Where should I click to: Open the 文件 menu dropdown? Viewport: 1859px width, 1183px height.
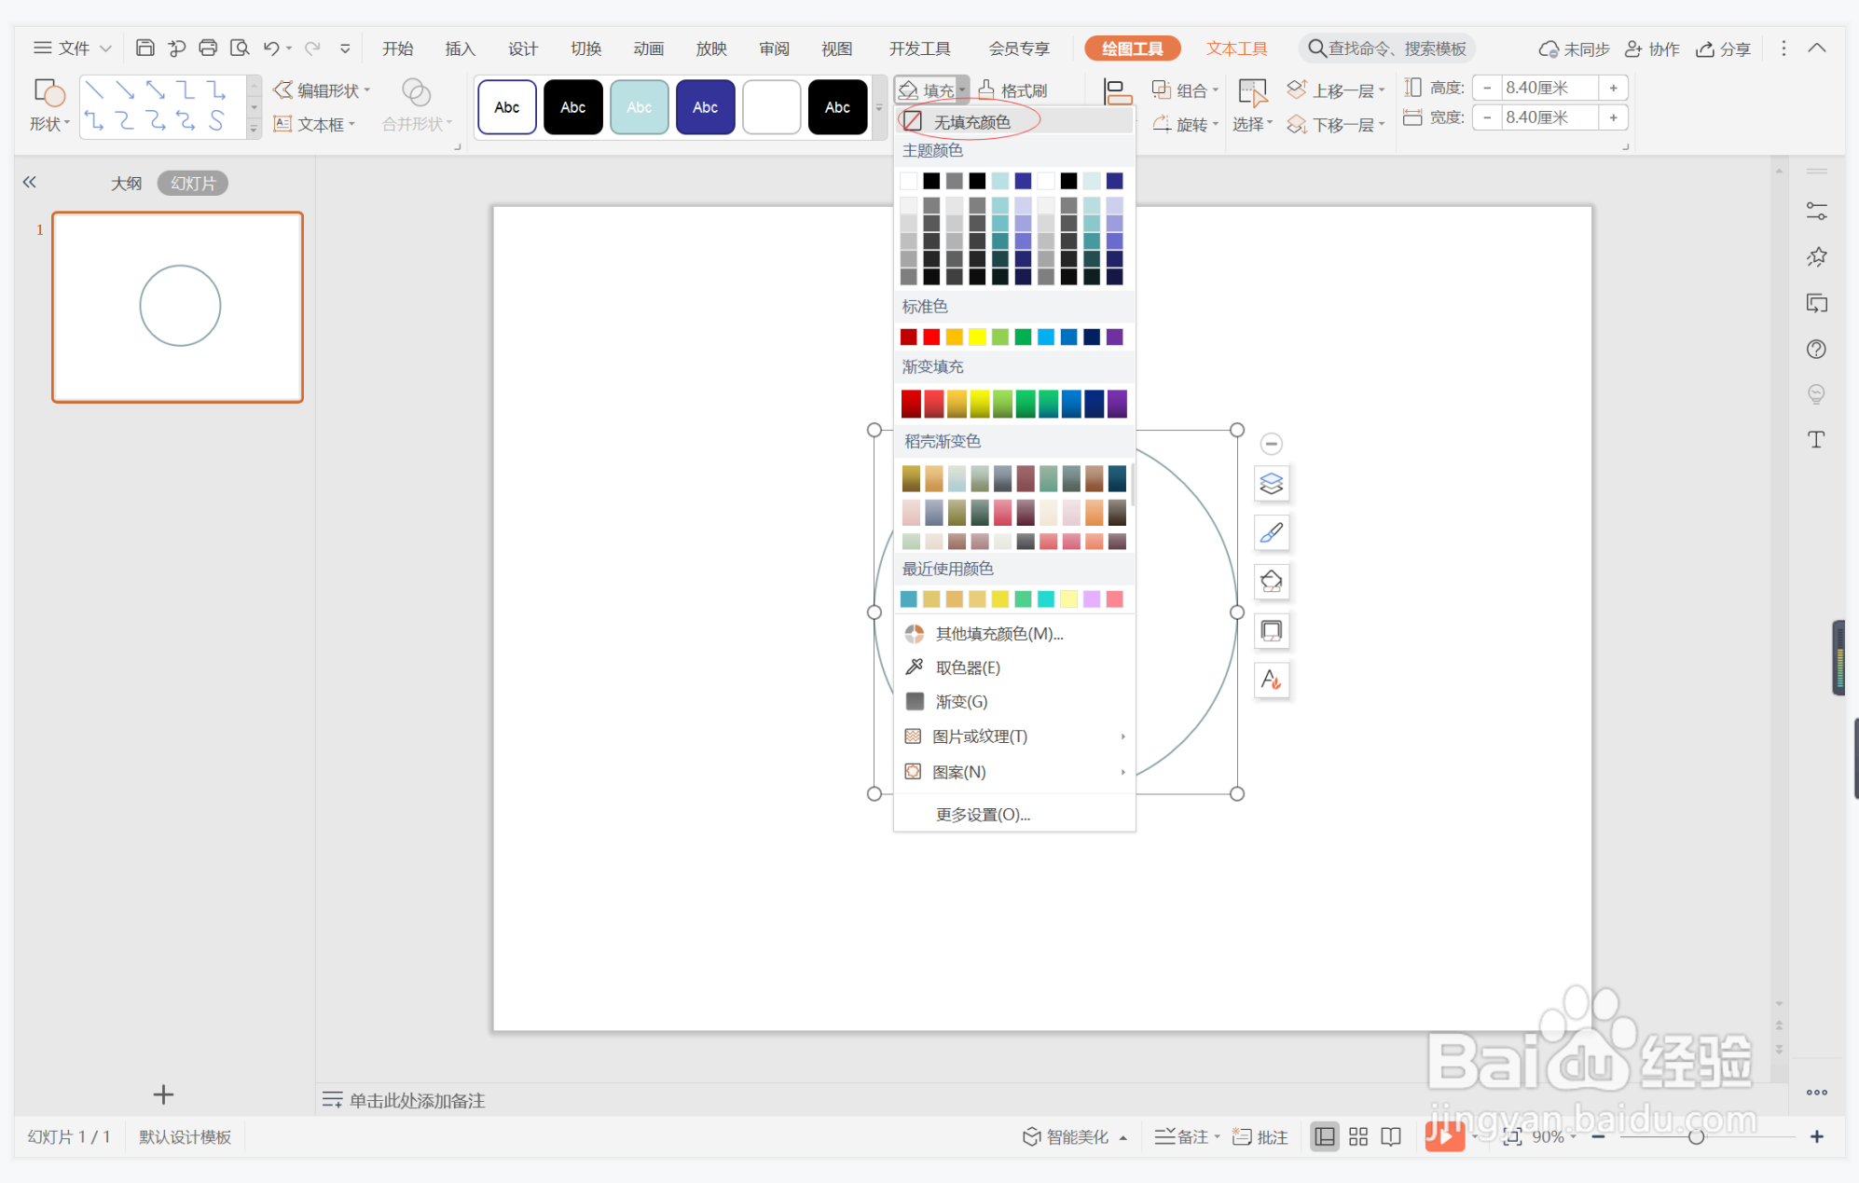(72, 48)
